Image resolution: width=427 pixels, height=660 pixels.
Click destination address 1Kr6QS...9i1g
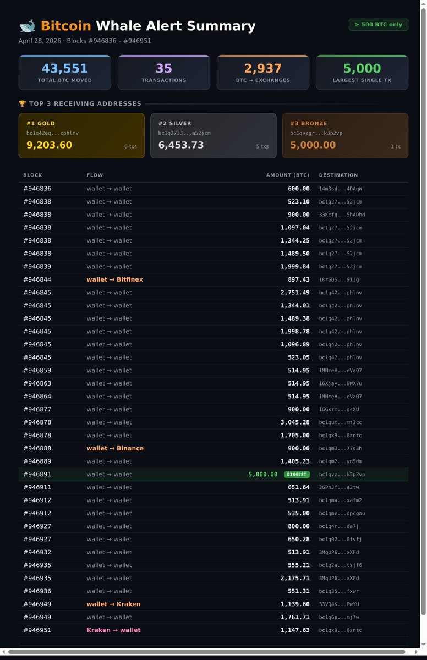coord(339,279)
